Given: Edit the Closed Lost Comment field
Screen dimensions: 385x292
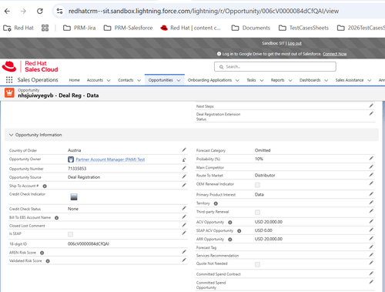Looking at the screenshot, I should (184, 225).
